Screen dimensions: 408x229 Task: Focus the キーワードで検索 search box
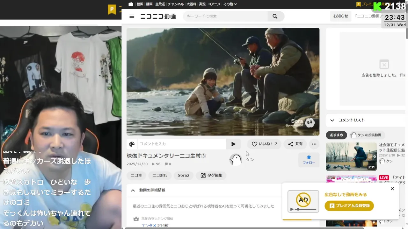point(226,16)
